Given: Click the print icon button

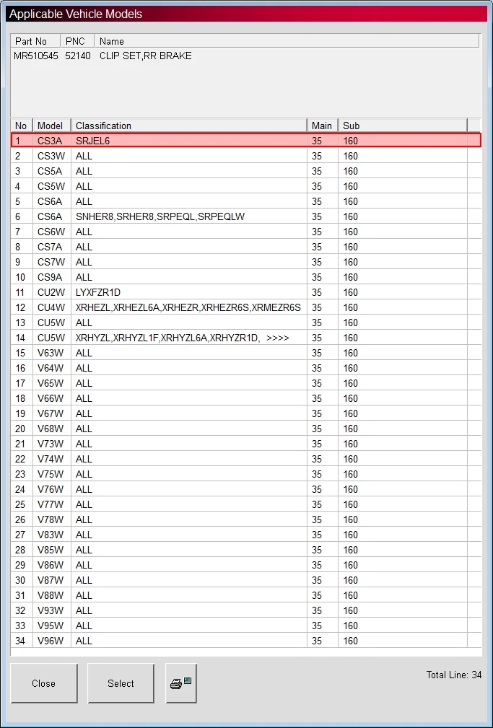Looking at the screenshot, I should pyautogui.click(x=181, y=683).
